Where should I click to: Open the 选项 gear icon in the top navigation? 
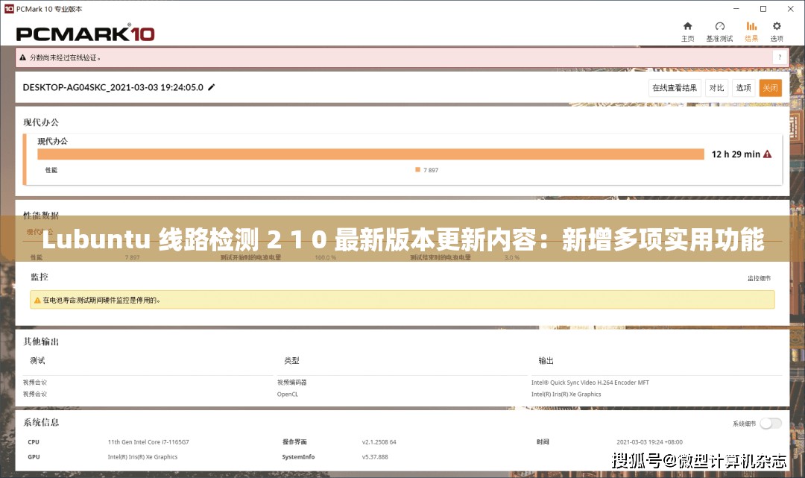pyautogui.click(x=777, y=26)
